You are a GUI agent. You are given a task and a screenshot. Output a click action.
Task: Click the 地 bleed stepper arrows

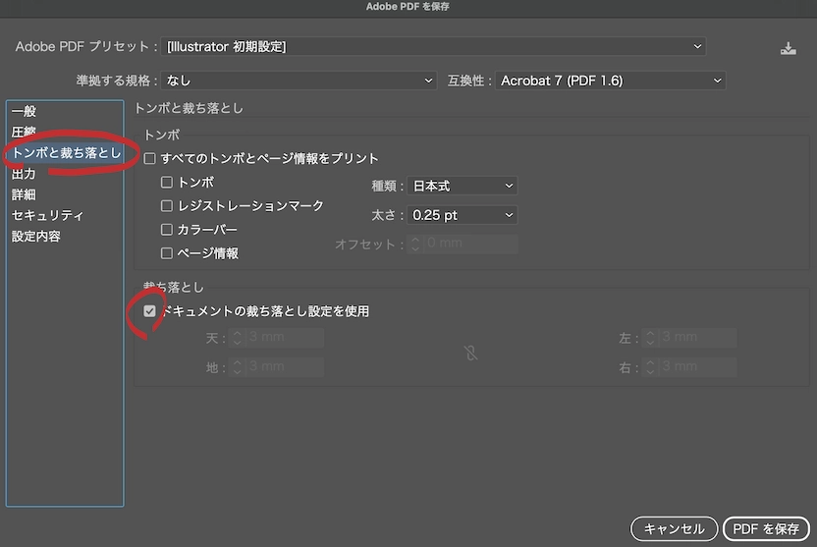click(x=237, y=367)
